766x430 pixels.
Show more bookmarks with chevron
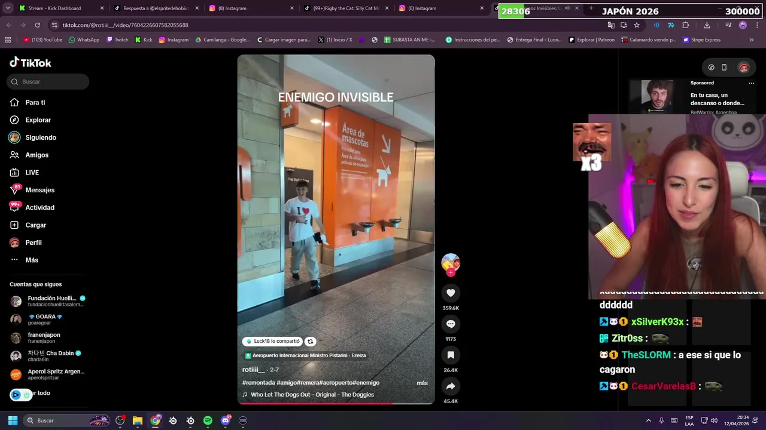pyautogui.click(x=752, y=40)
